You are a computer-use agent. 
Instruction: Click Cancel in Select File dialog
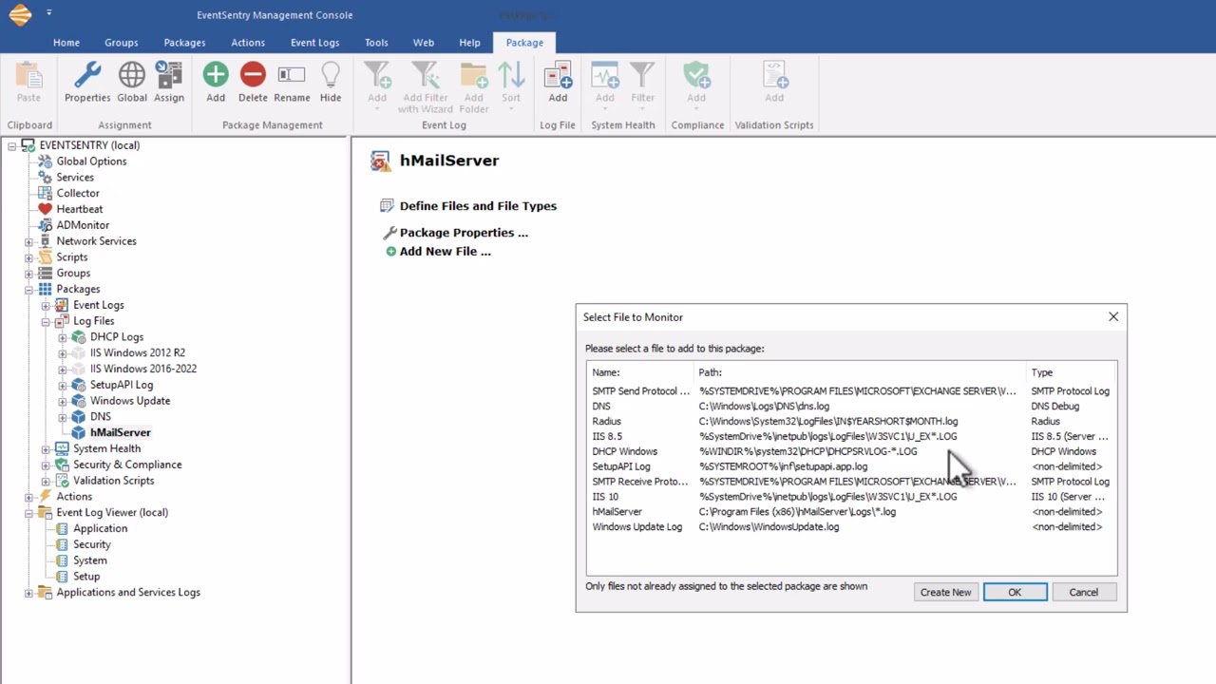(1083, 592)
